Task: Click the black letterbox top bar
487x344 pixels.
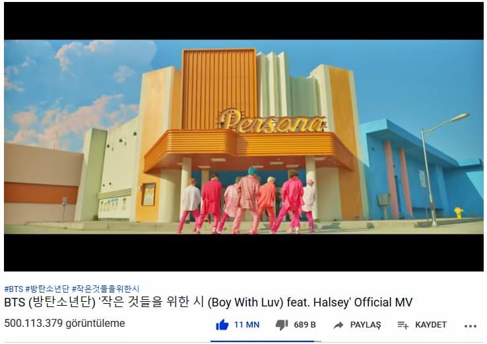Action: [243, 21]
